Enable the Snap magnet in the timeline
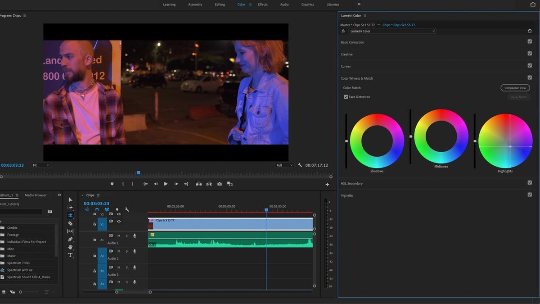 point(97,209)
